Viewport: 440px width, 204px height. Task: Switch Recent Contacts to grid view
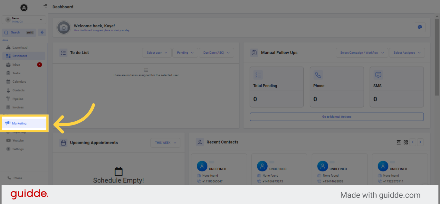pyautogui.click(x=406, y=142)
